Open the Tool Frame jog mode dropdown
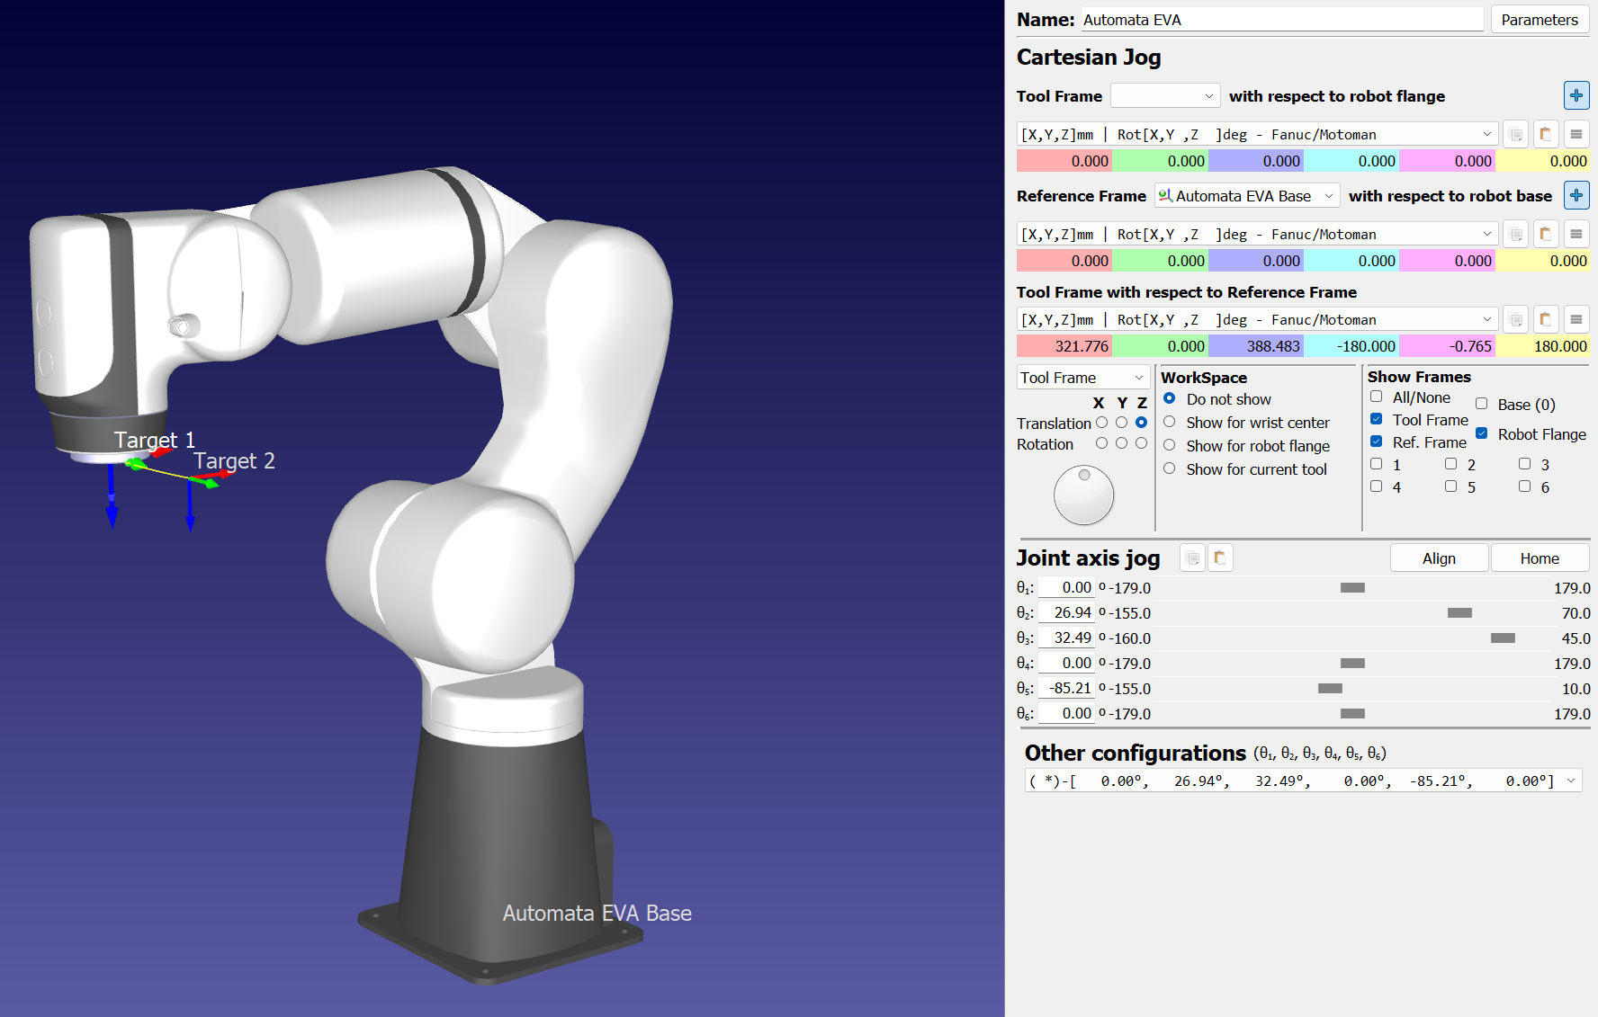 point(1082,378)
